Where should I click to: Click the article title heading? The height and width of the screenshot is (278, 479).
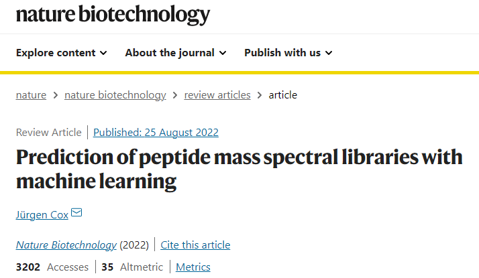pyautogui.click(x=239, y=169)
